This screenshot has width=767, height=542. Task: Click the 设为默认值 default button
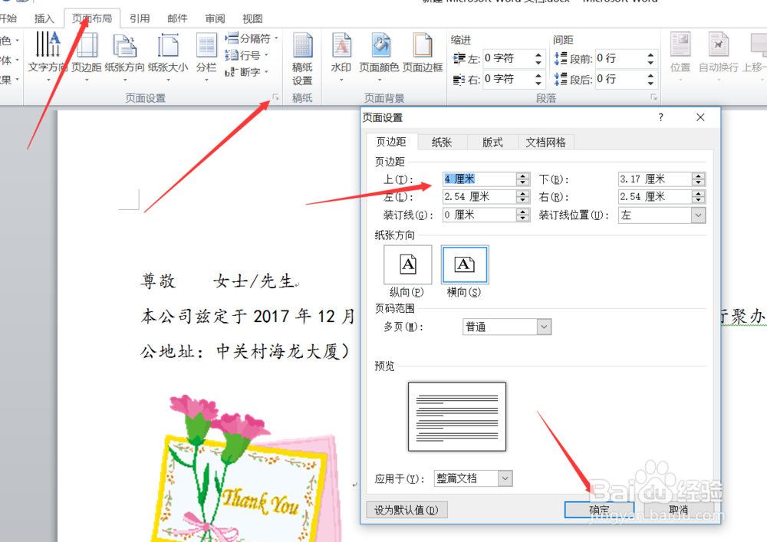(407, 509)
